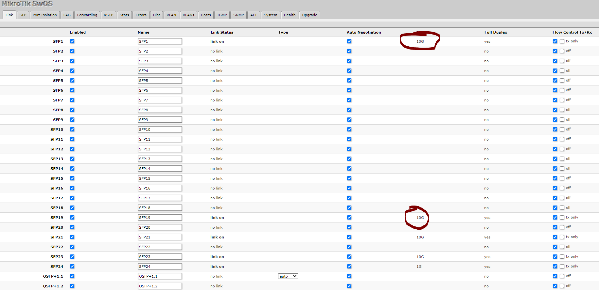
Task: Toggle Auto Negotiation for SFP1
Action: point(349,41)
